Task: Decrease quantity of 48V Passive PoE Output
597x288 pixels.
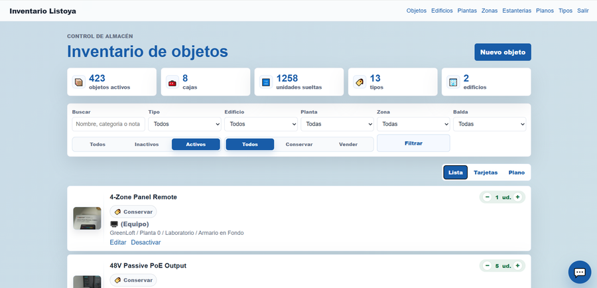Action: tap(487, 265)
